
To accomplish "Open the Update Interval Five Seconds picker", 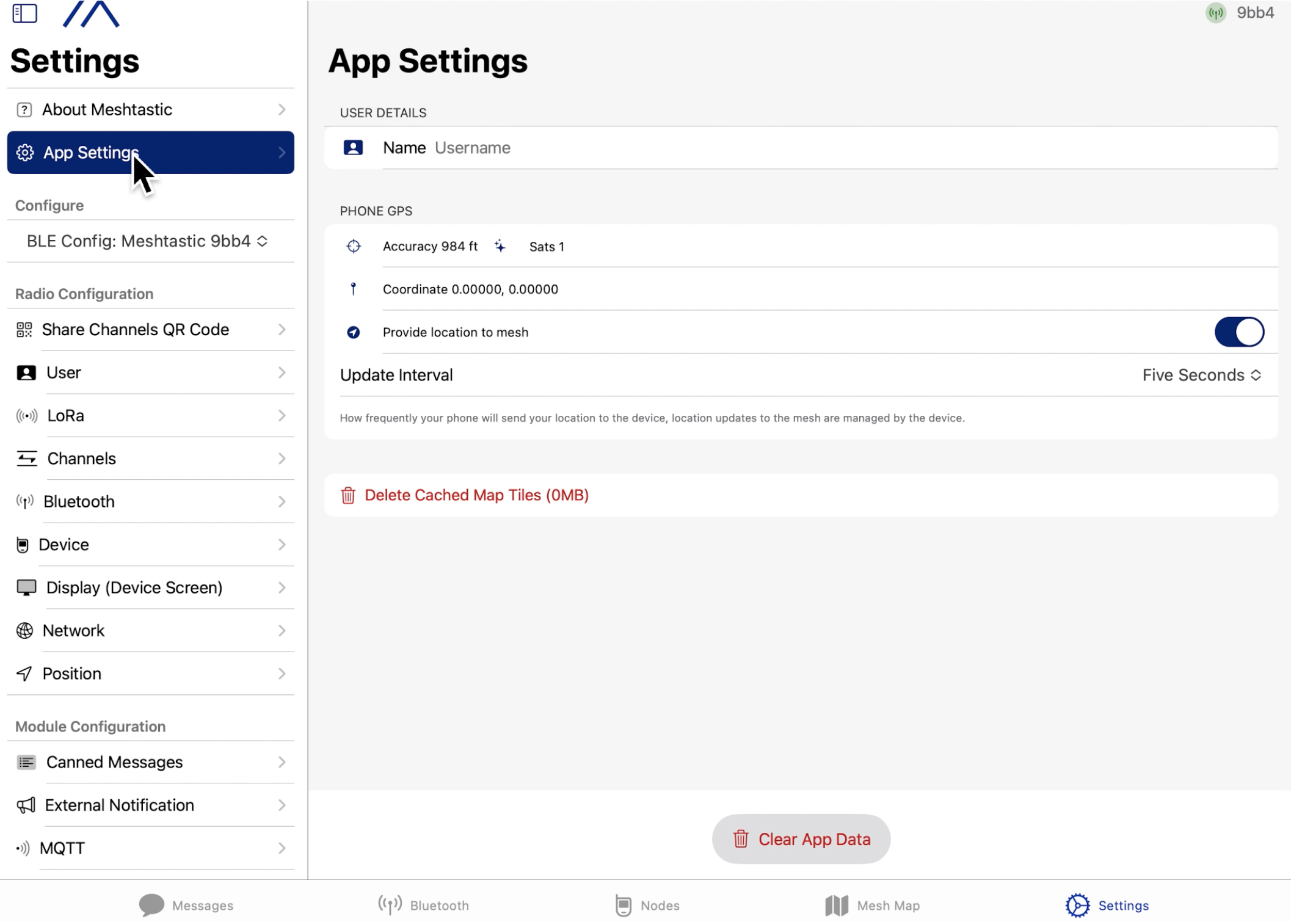I will [1201, 375].
